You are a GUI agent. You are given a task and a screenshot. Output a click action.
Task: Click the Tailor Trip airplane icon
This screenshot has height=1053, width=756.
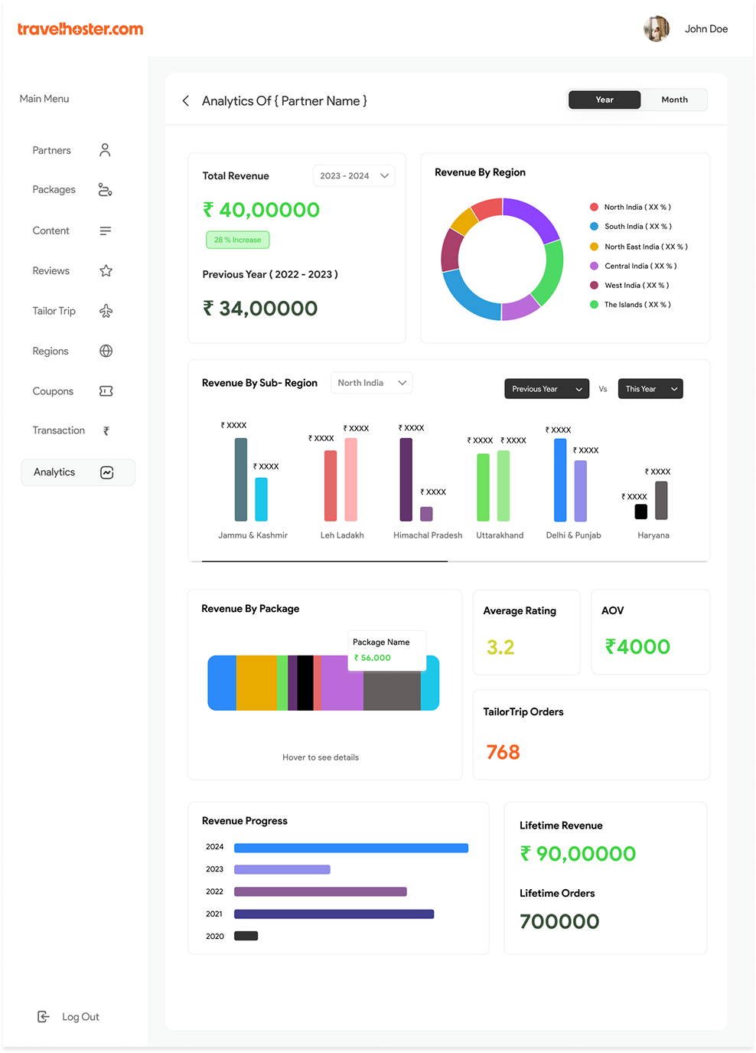(x=106, y=311)
